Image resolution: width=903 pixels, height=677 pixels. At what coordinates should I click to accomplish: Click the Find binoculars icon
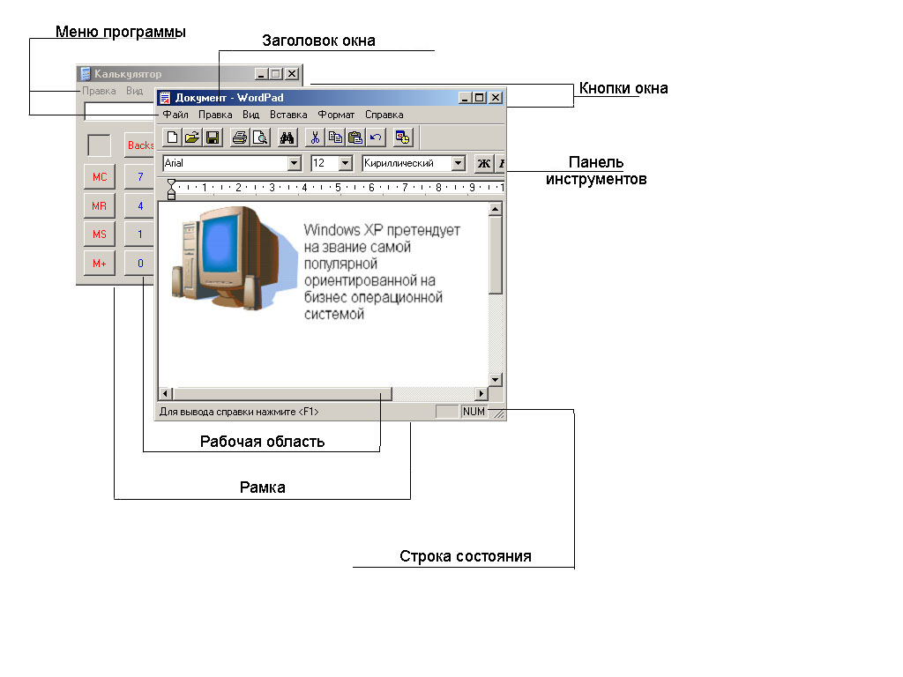[287, 138]
